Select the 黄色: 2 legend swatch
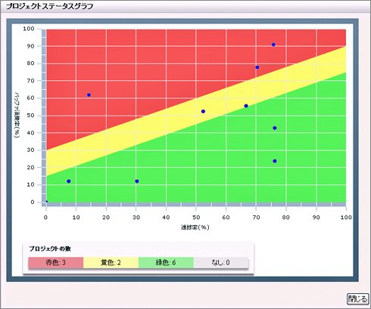Screen dimensions: 371x309 [x=111, y=263]
